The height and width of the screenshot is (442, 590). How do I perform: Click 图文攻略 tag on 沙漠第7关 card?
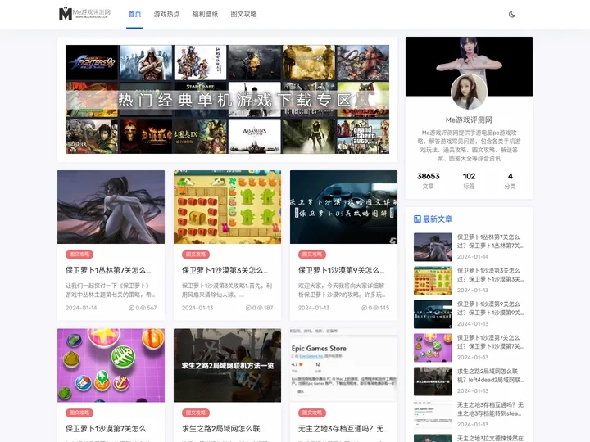point(79,413)
